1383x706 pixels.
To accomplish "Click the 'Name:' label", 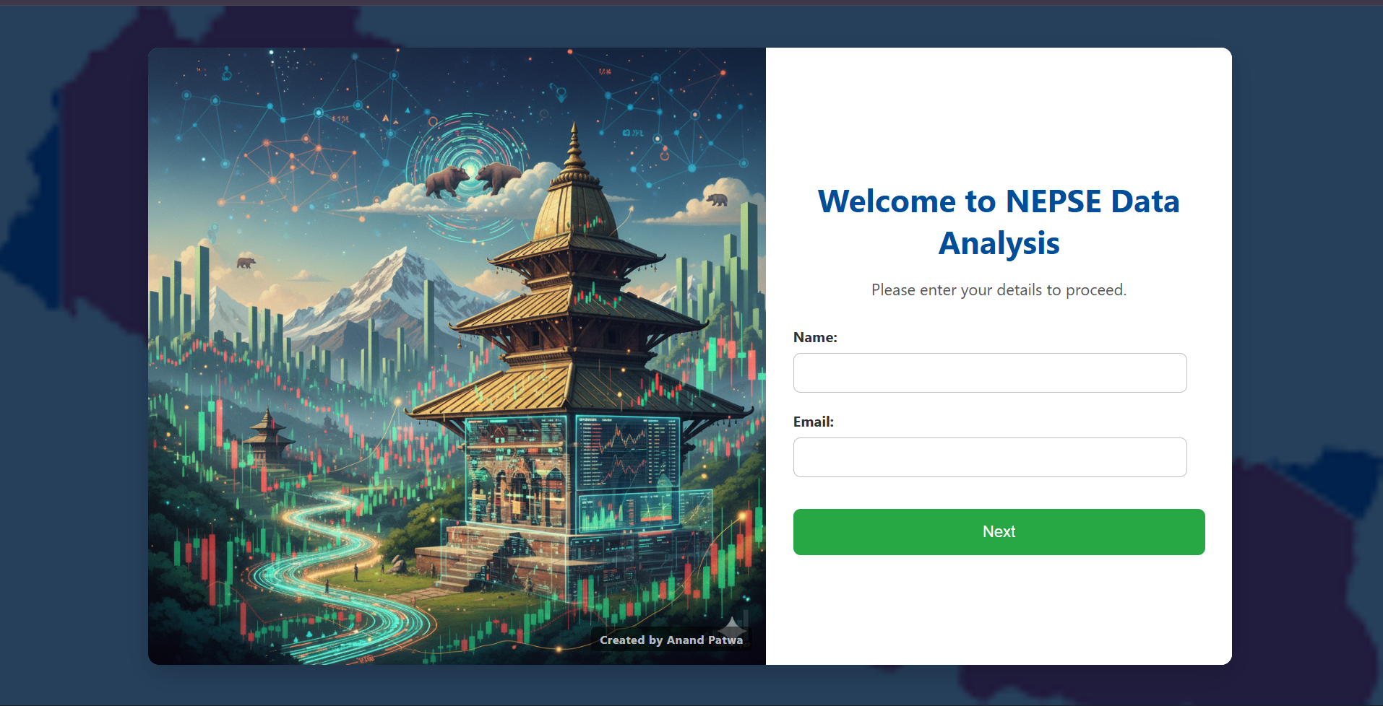I will pyautogui.click(x=815, y=337).
